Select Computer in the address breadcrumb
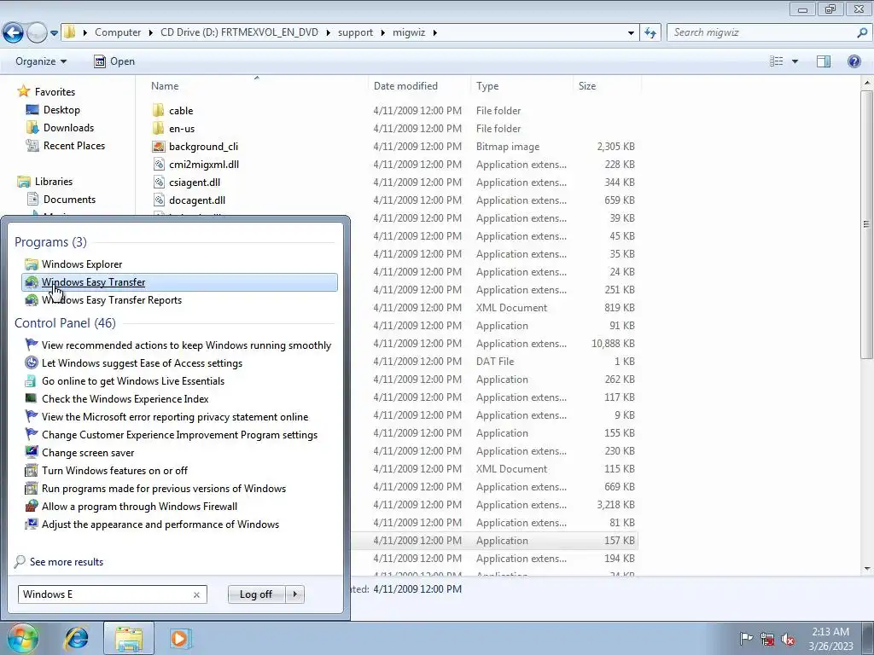Image resolution: width=874 pixels, height=655 pixels. click(118, 32)
